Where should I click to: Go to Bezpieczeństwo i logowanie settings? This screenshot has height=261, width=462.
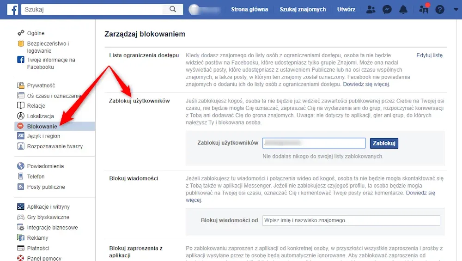(48, 47)
